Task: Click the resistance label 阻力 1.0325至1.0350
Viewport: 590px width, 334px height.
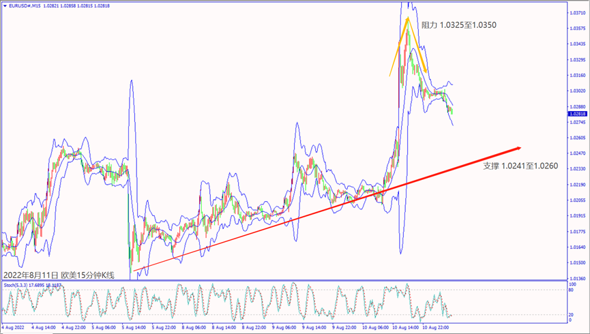Action: tap(458, 25)
